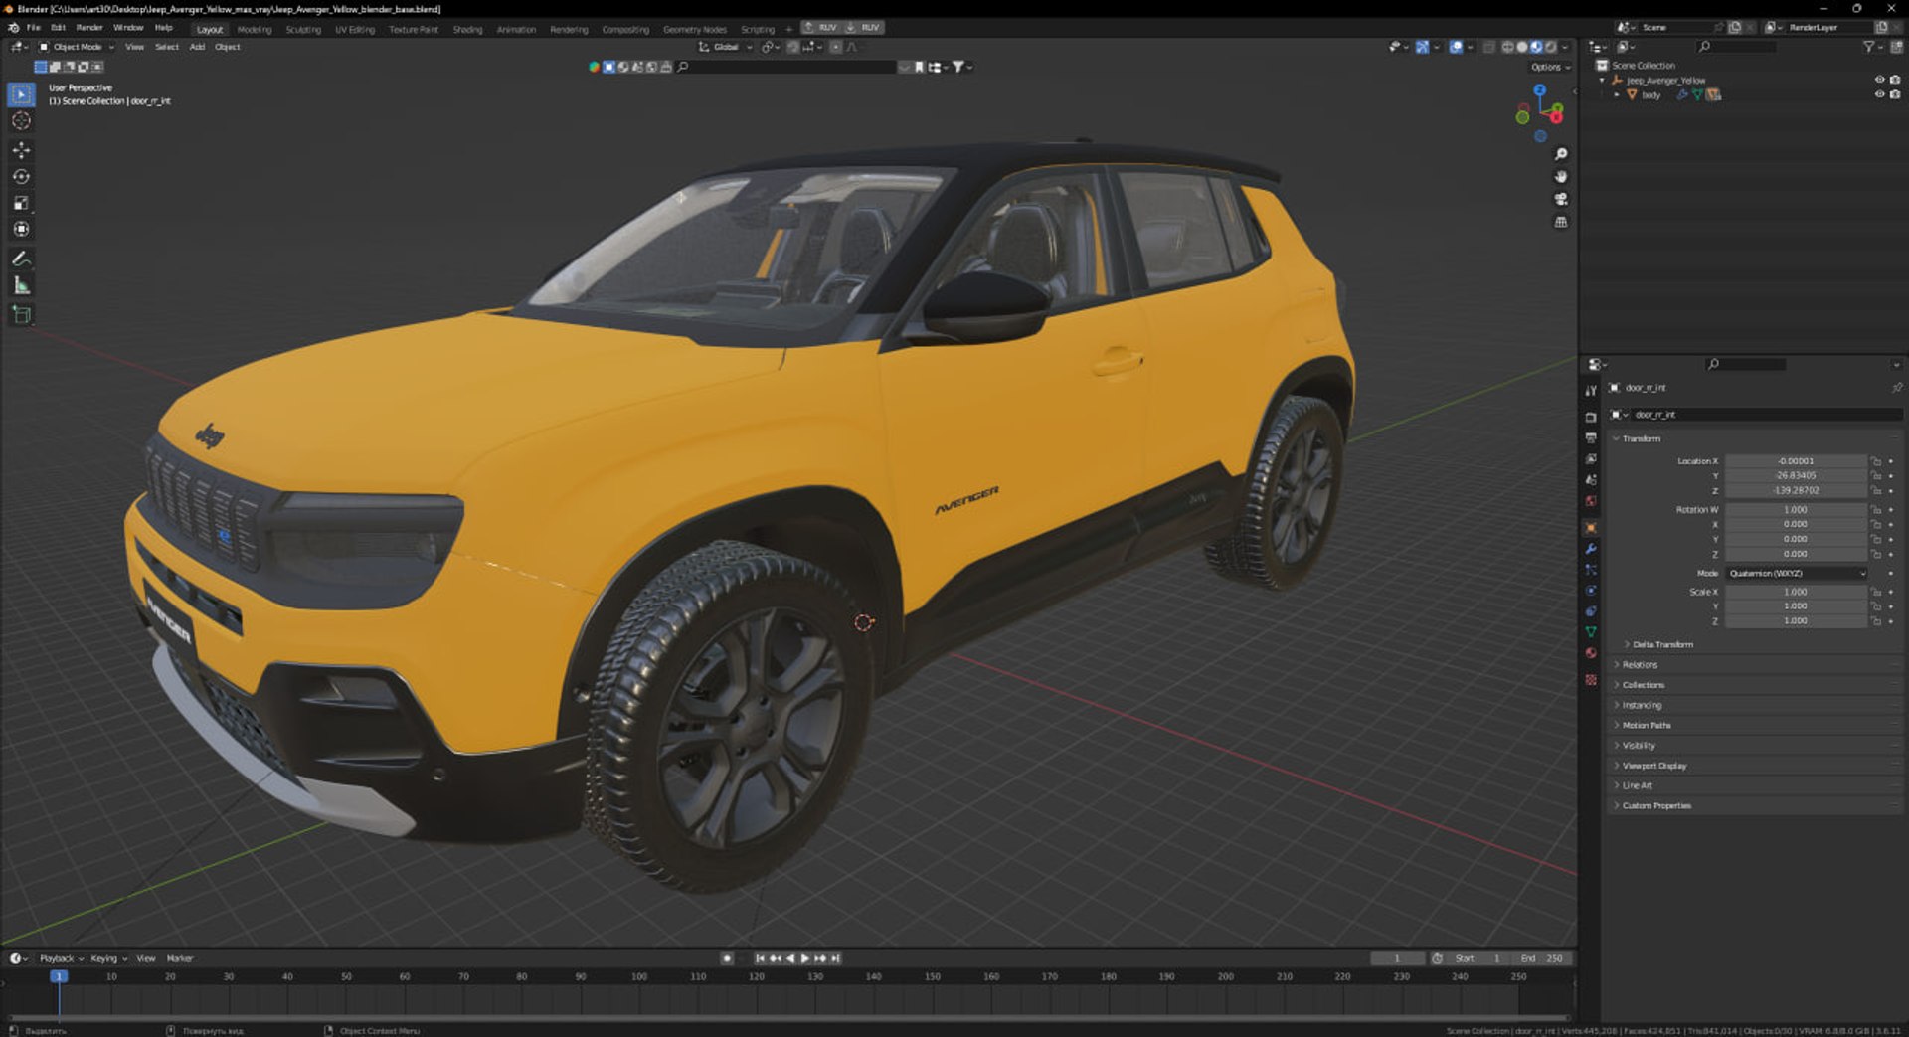Open the Output properties tab
1909x1037 pixels.
(1591, 438)
